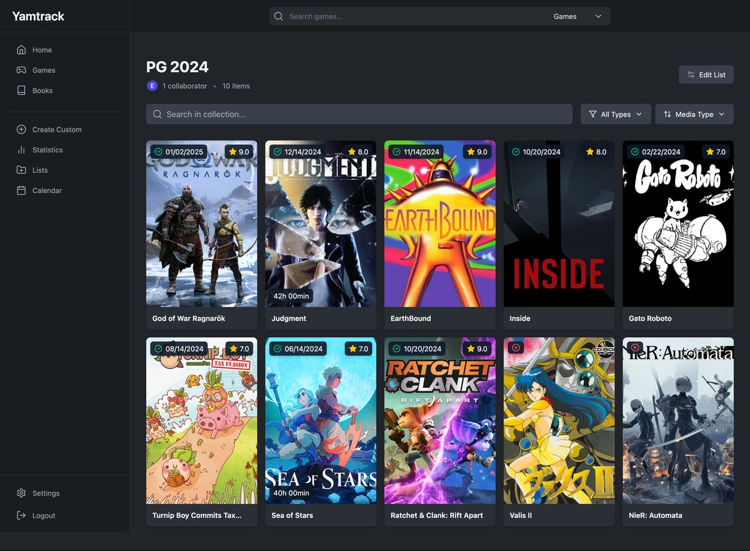This screenshot has width=750, height=551.
Task: Open Games via the gamepad icon
Action: [x=21, y=70]
